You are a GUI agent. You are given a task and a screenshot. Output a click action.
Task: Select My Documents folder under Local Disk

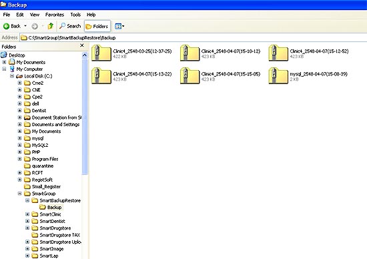pos(46,132)
